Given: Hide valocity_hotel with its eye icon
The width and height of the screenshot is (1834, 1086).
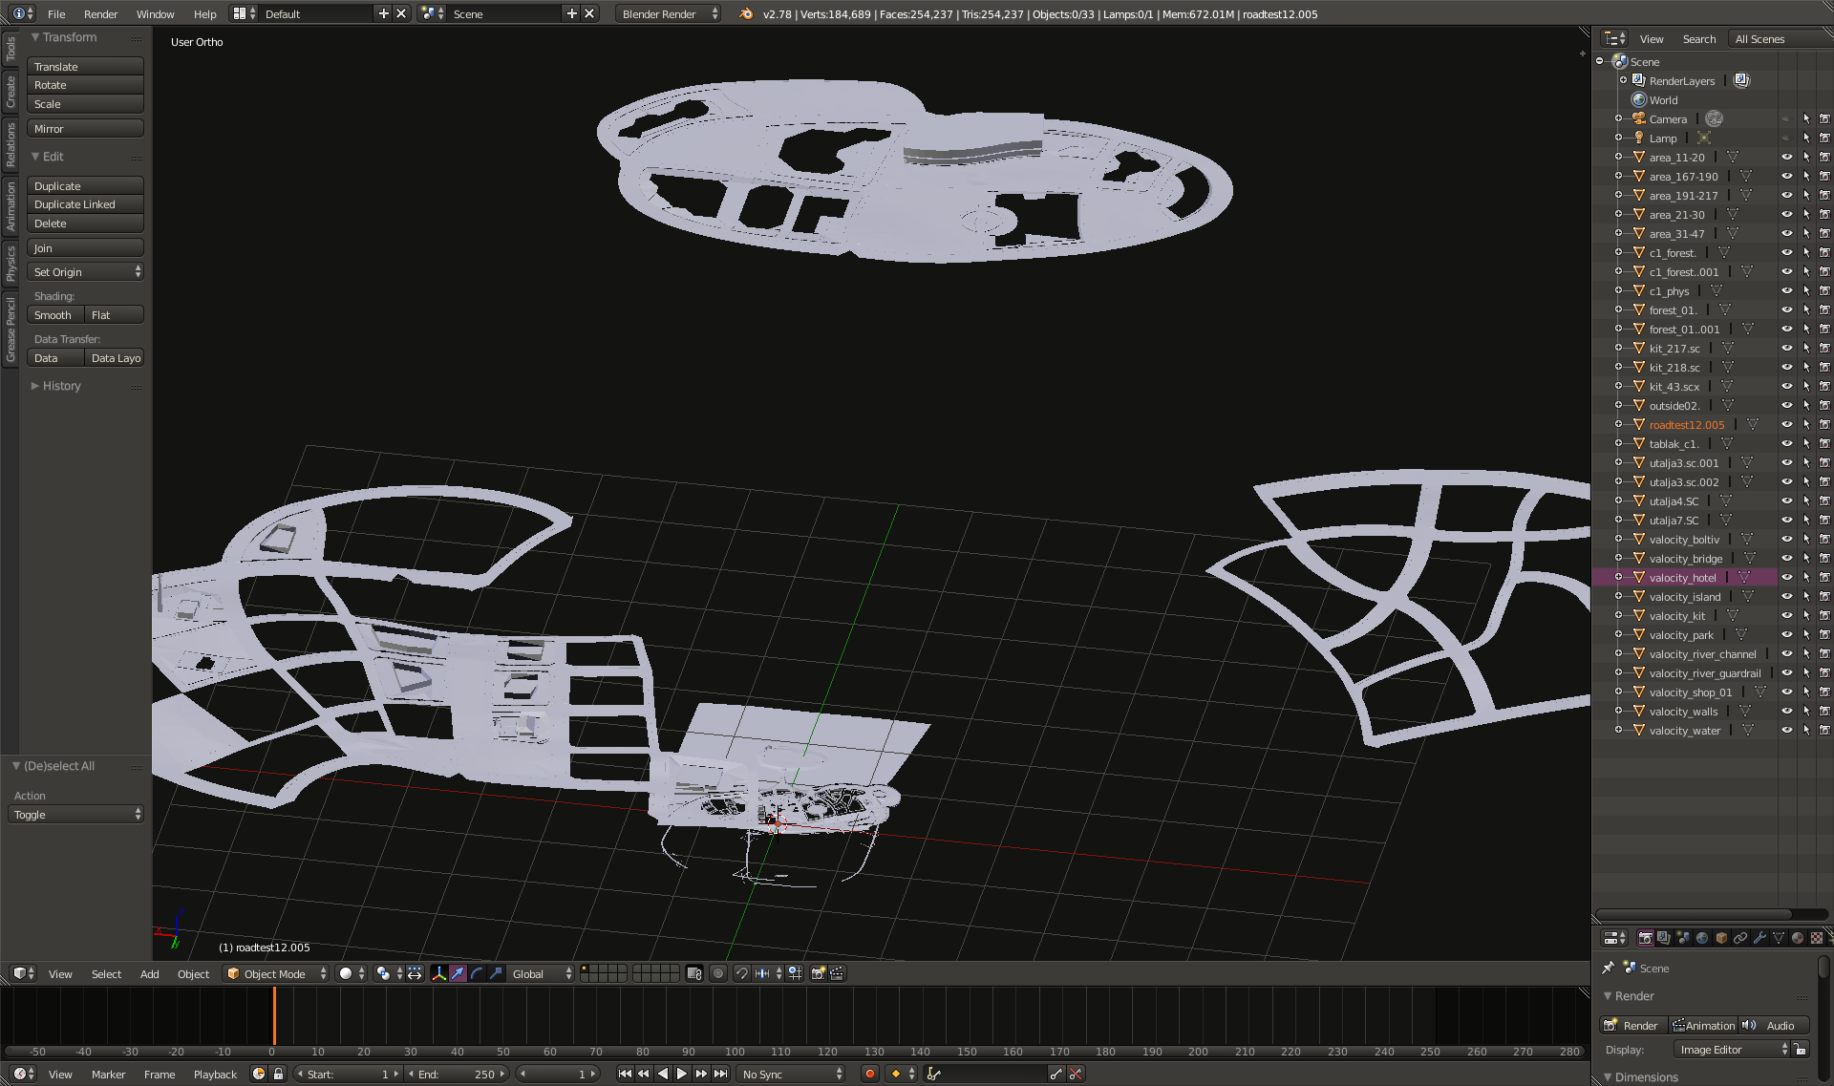Looking at the screenshot, I should (1786, 577).
